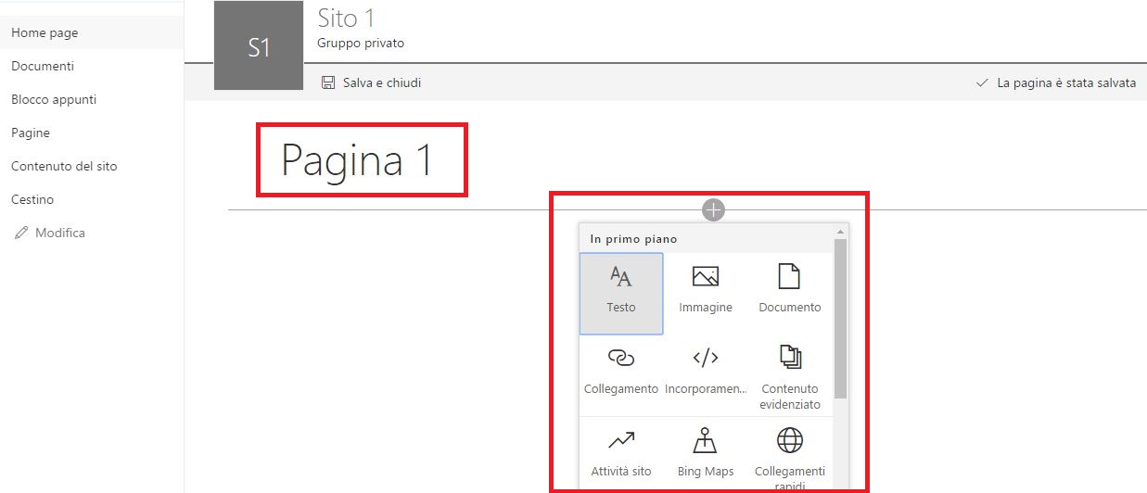Image resolution: width=1147 pixels, height=493 pixels.
Task: Click the S1 site logo tile
Action: point(259,45)
